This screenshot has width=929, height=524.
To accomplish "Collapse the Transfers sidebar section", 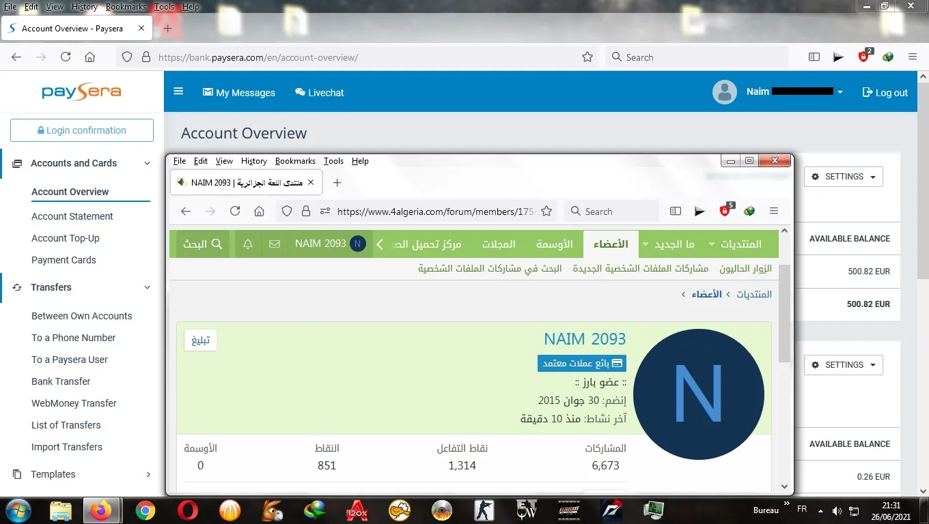I will point(147,287).
